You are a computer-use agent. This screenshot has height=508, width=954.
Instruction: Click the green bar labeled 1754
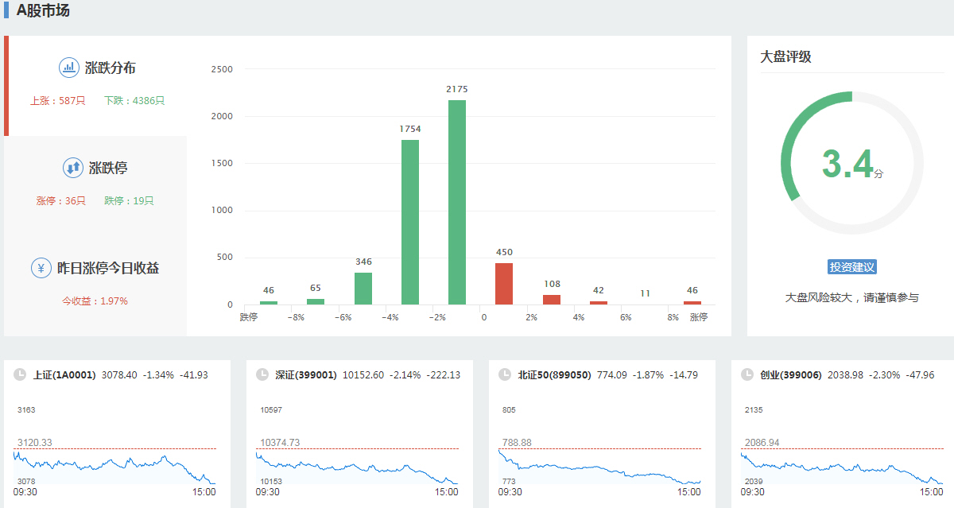(x=410, y=223)
